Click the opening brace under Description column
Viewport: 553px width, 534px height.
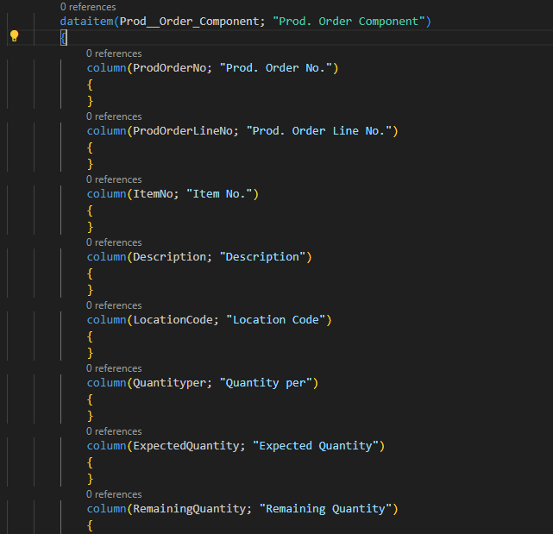tap(90, 274)
